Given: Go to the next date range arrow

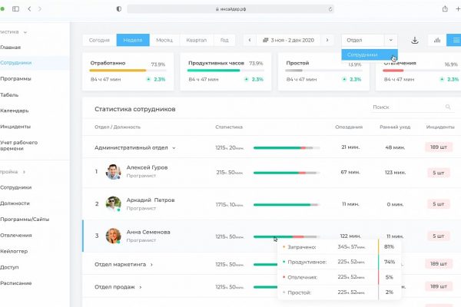Looking at the screenshot, I should [327, 40].
